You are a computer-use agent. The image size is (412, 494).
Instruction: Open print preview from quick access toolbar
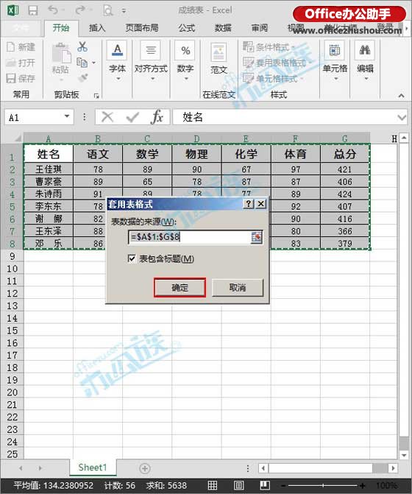[108, 11]
